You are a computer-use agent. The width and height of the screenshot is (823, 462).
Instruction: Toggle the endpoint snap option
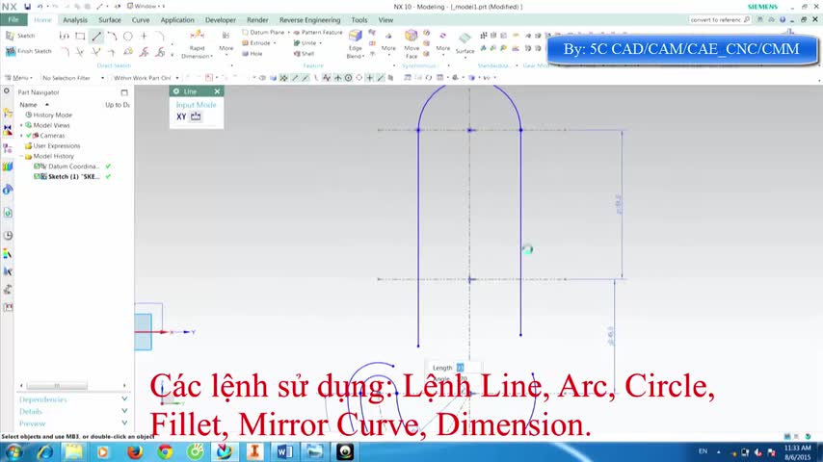295,78
